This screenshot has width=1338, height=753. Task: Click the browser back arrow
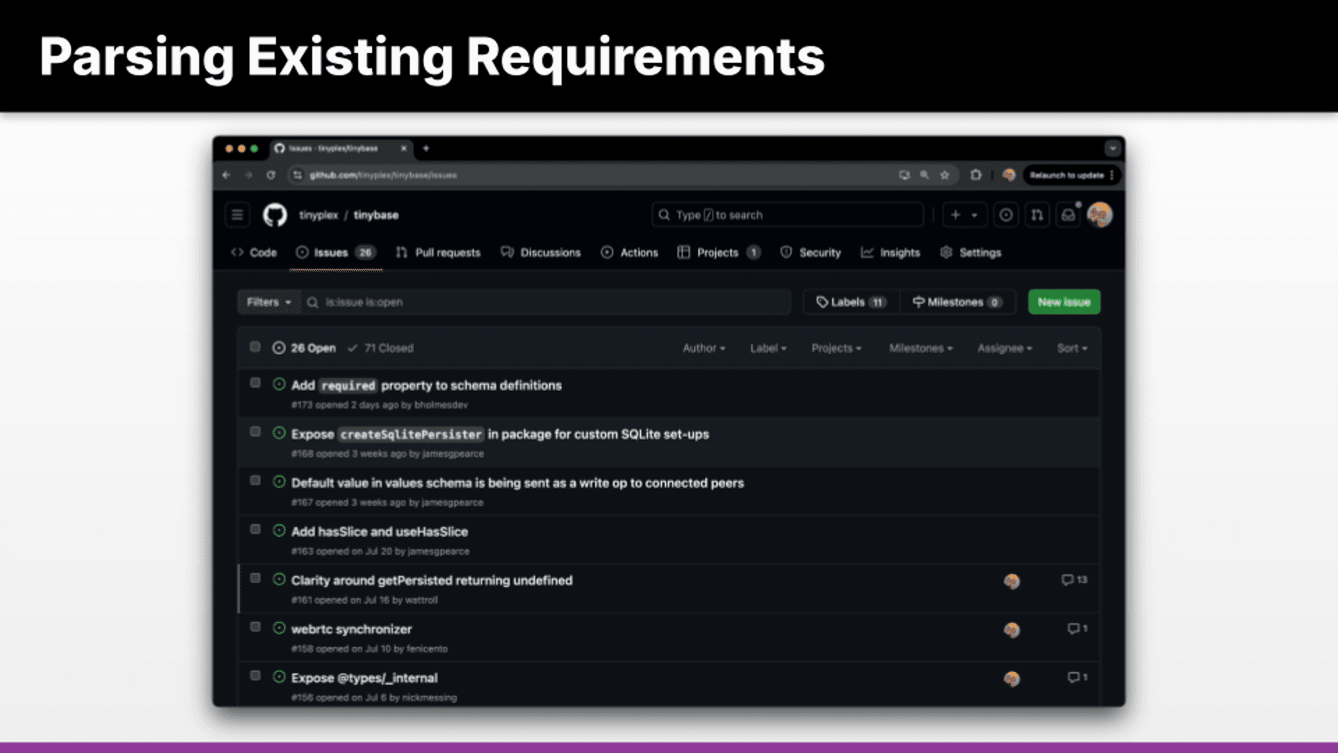click(x=226, y=175)
